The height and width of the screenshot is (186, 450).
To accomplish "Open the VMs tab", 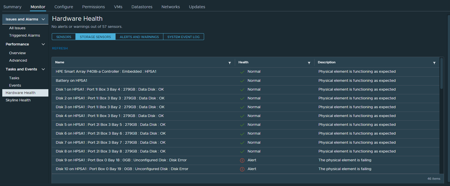I will point(118,7).
